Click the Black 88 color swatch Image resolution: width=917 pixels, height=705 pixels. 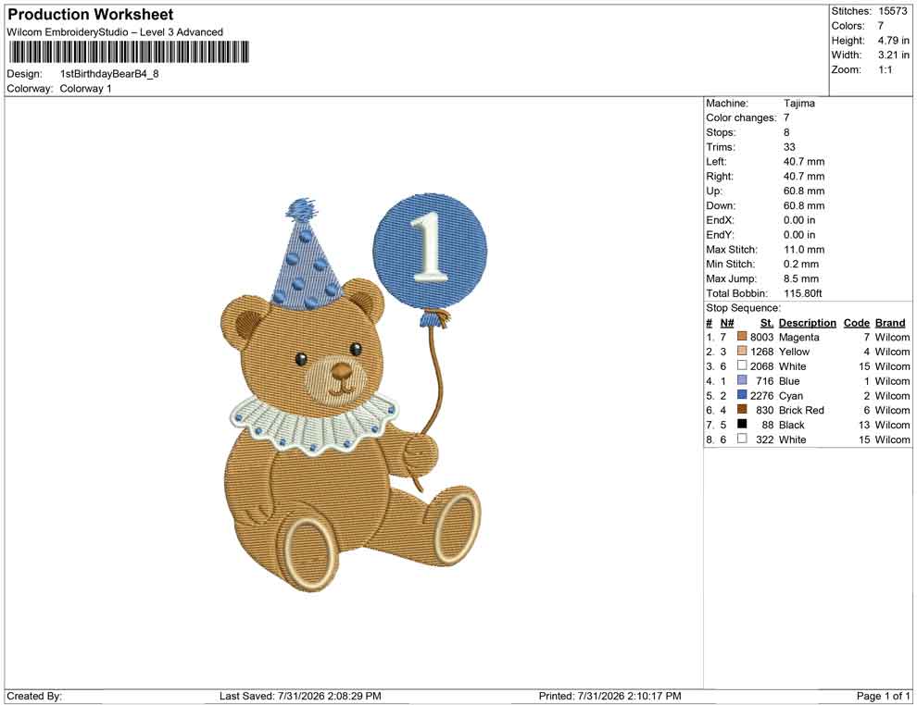[x=742, y=424]
